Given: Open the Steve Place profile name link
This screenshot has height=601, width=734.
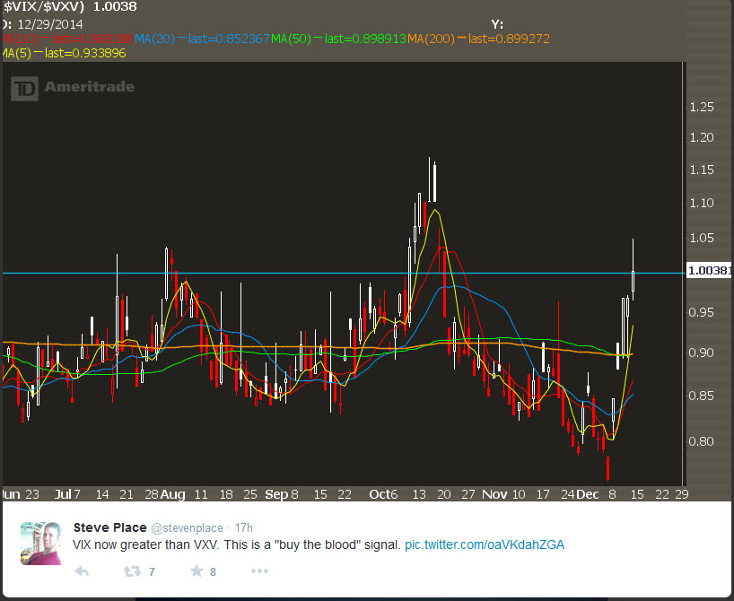Looking at the screenshot, I should click(109, 527).
